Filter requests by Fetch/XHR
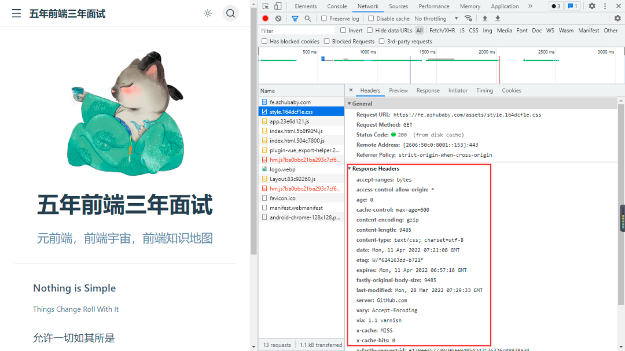Image resolution: width=625 pixels, height=351 pixels. click(442, 30)
